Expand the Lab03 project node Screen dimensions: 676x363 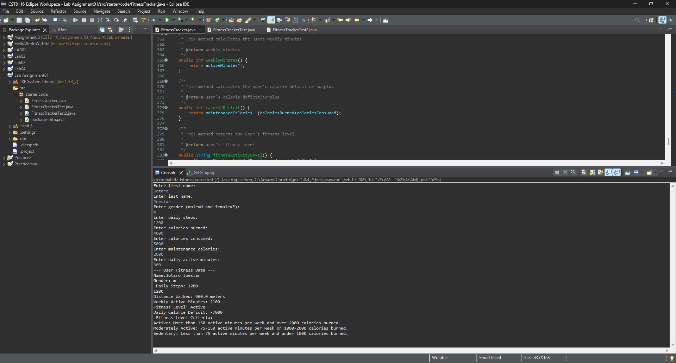(4, 63)
